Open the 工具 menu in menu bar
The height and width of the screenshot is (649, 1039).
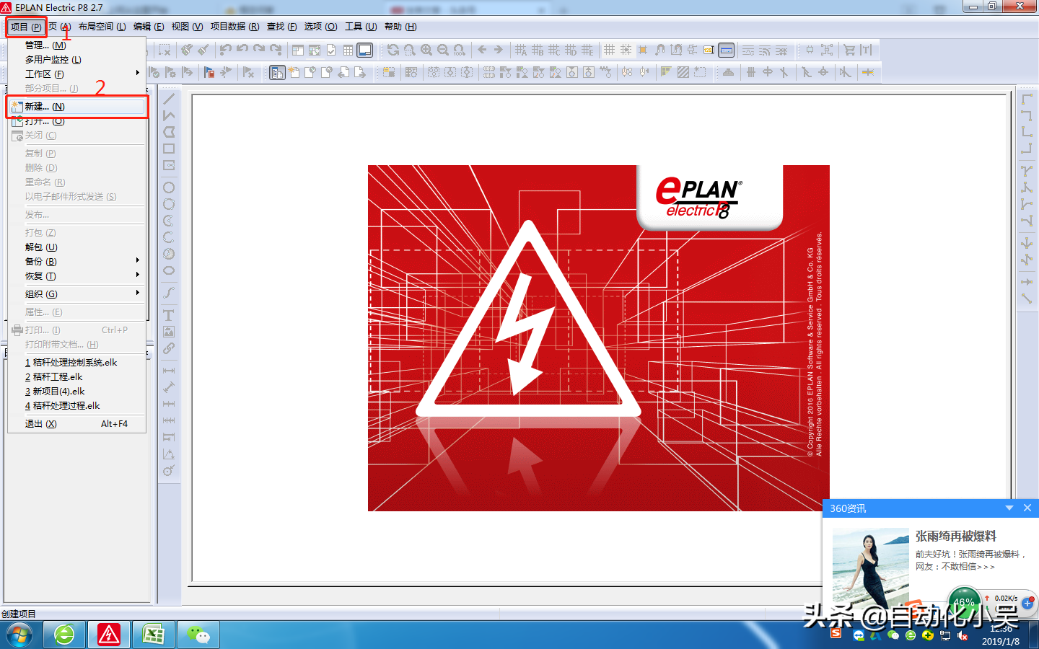[x=360, y=27]
